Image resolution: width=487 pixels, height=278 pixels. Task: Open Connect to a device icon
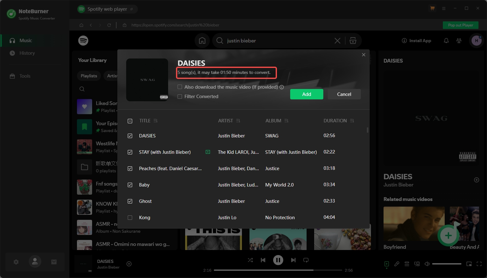pos(417,264)
